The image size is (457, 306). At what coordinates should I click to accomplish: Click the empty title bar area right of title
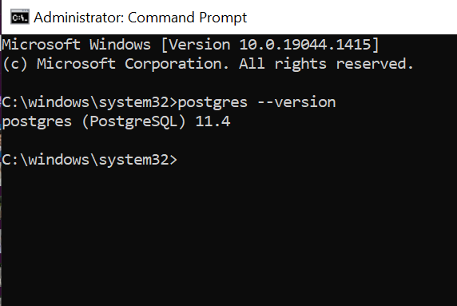coord(350,17)
